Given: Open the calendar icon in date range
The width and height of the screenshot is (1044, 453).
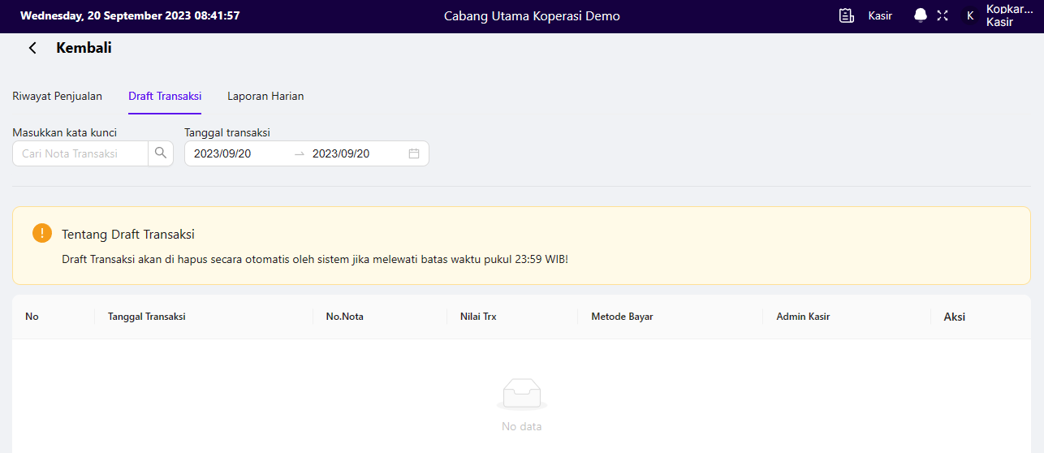Looking at the screenshot, I should coord(414,153).
